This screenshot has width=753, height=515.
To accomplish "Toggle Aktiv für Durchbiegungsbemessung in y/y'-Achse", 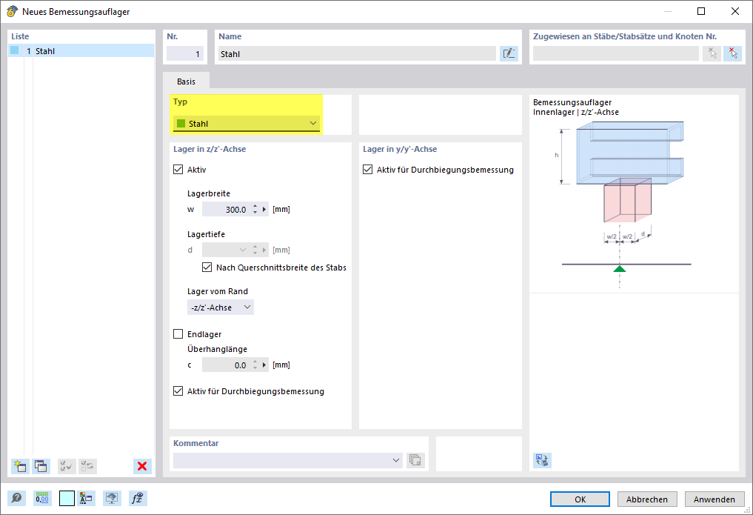I will (368, 170).
